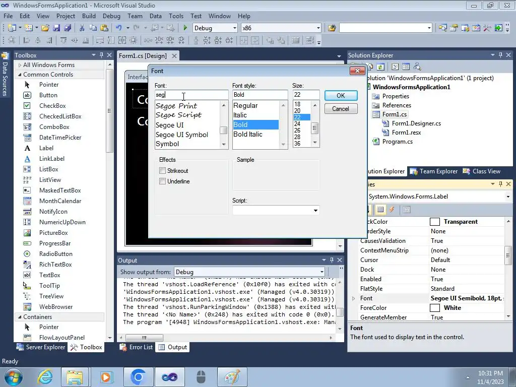Pin the Toolbox panel with pushpin icon
The height and width of the screenshot is (387, 516).
[x=101, y=55]
